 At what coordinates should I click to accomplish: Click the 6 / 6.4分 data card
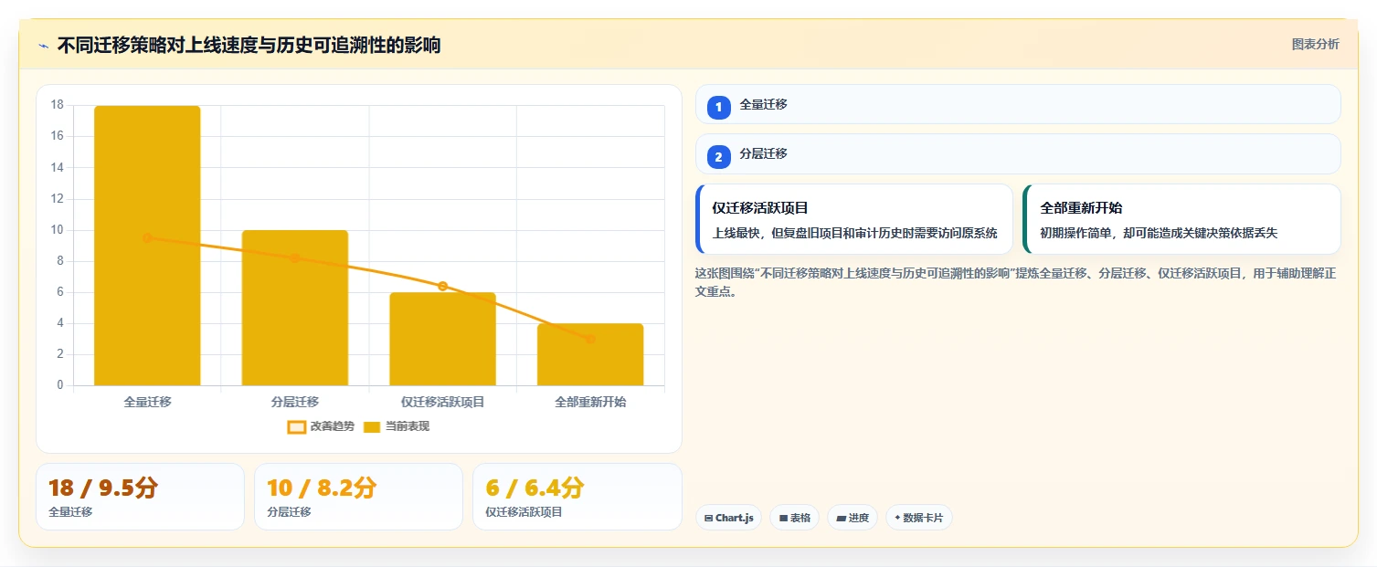point(577,497)
